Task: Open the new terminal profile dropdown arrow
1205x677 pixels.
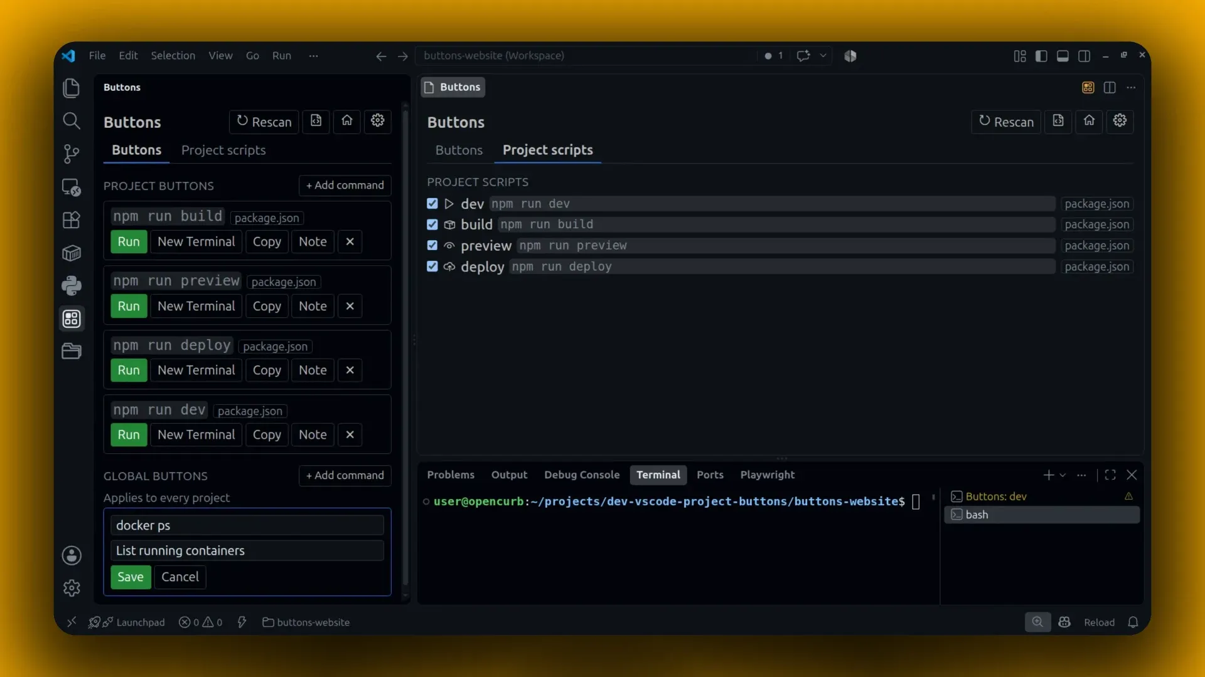Action: (1063, 475)
